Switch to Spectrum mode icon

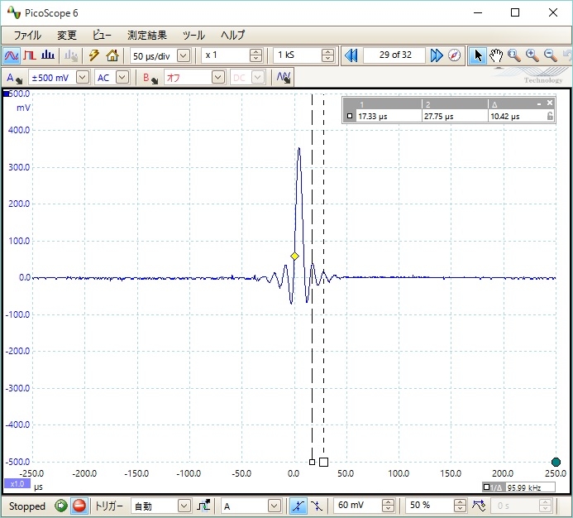[x=48, y=55]
